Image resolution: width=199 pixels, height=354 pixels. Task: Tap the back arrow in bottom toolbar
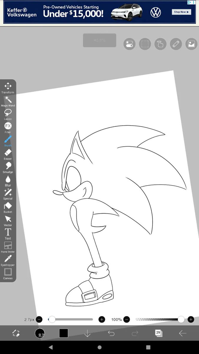(x=182, y=333)
